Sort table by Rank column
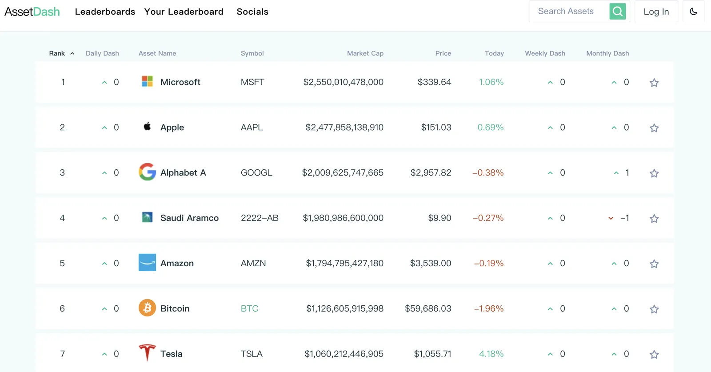This screenshot has height=372, width=711. pos(61,53)
